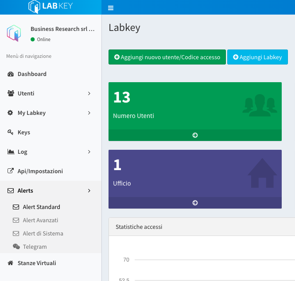
Task: Click the green Online status dot
Action: click(32, 39)
